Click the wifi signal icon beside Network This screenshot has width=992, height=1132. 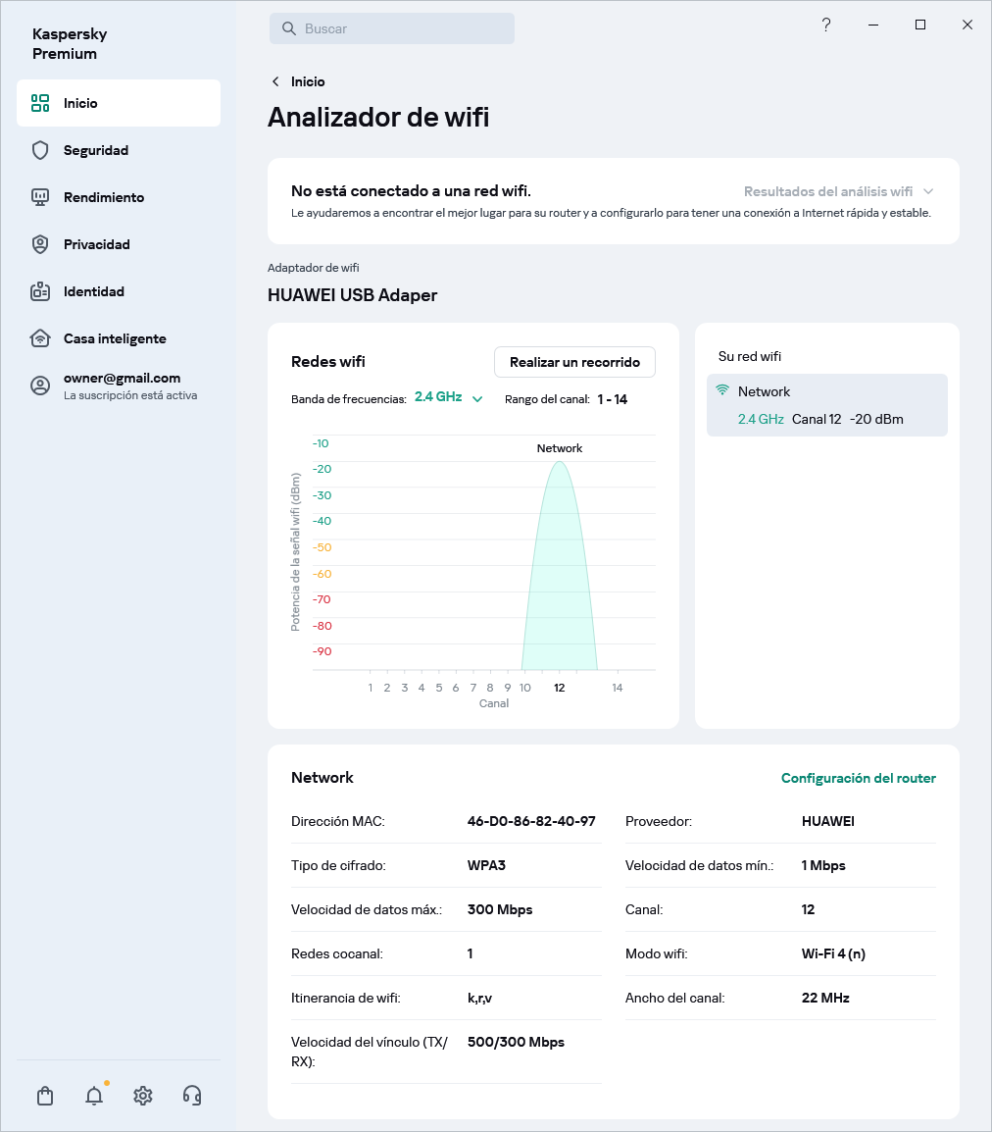tap(722, 390)
